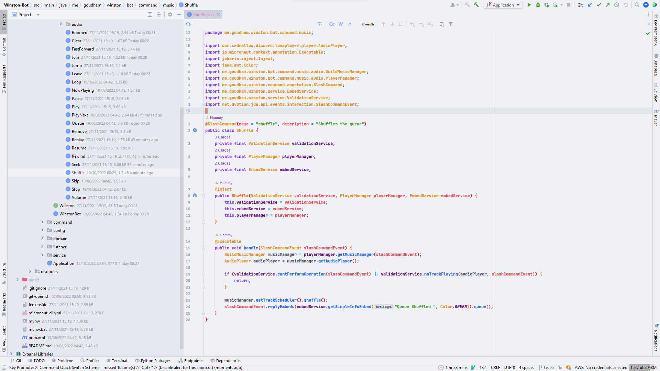The width and height of the screenshot is (660, 371).
Task: Toggle Match Case in search bar
Action: tap(332, 24)
